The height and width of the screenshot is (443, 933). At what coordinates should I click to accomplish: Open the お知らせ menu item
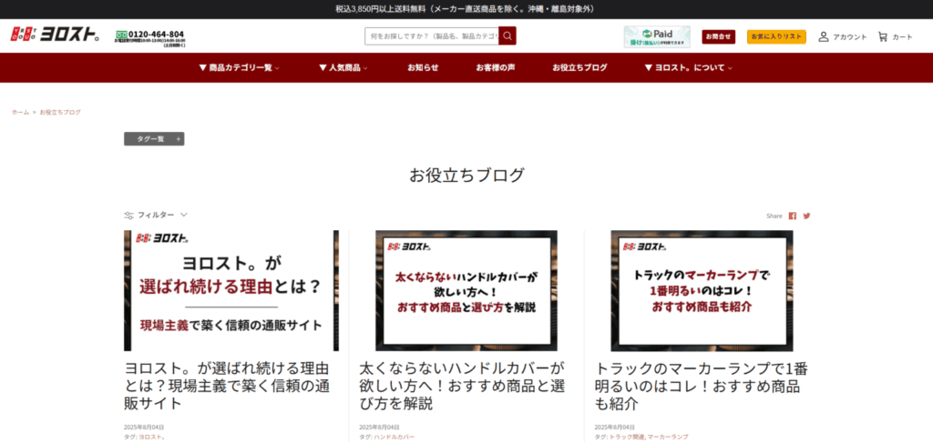coord(423,67)
